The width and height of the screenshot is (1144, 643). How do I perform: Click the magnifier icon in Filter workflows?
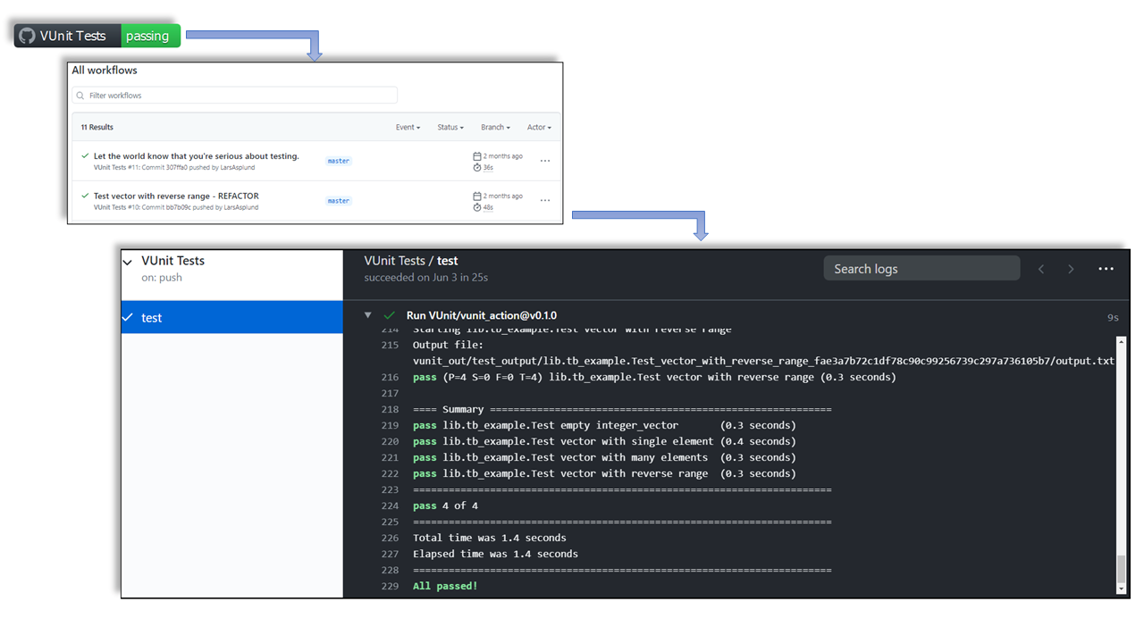(x=80, y=96)
